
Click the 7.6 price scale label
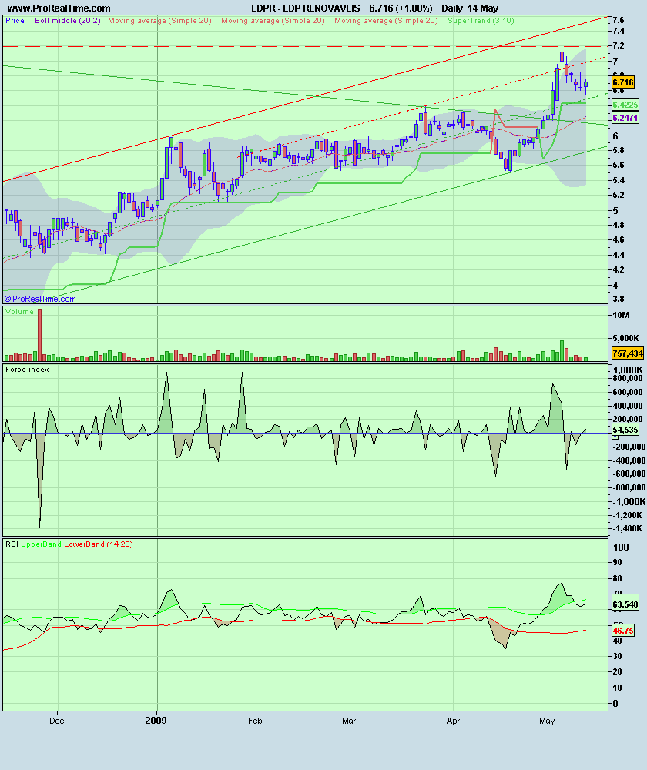click(619, 20)
